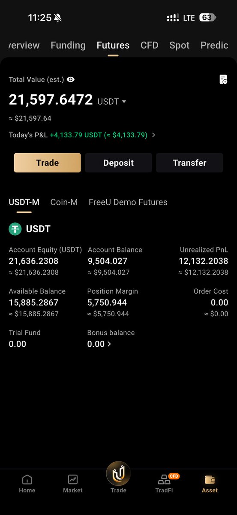Open the transaction history document icon
Viewport: 237px width, 515px height.
[223, 79]
